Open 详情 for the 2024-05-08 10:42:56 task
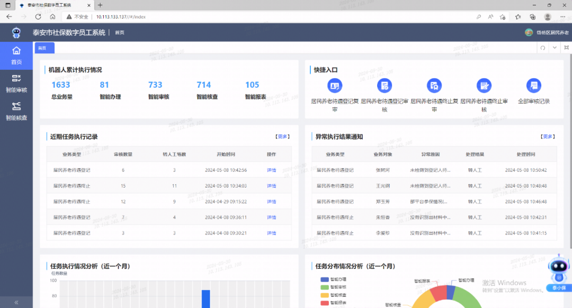This screenshot has width=572, height=308. [271, 170]
